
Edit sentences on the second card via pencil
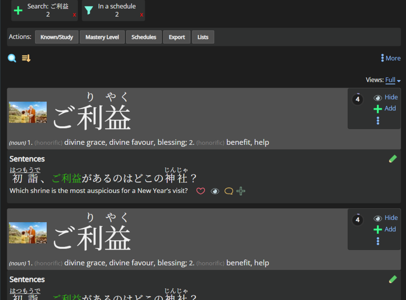point(393,279)
